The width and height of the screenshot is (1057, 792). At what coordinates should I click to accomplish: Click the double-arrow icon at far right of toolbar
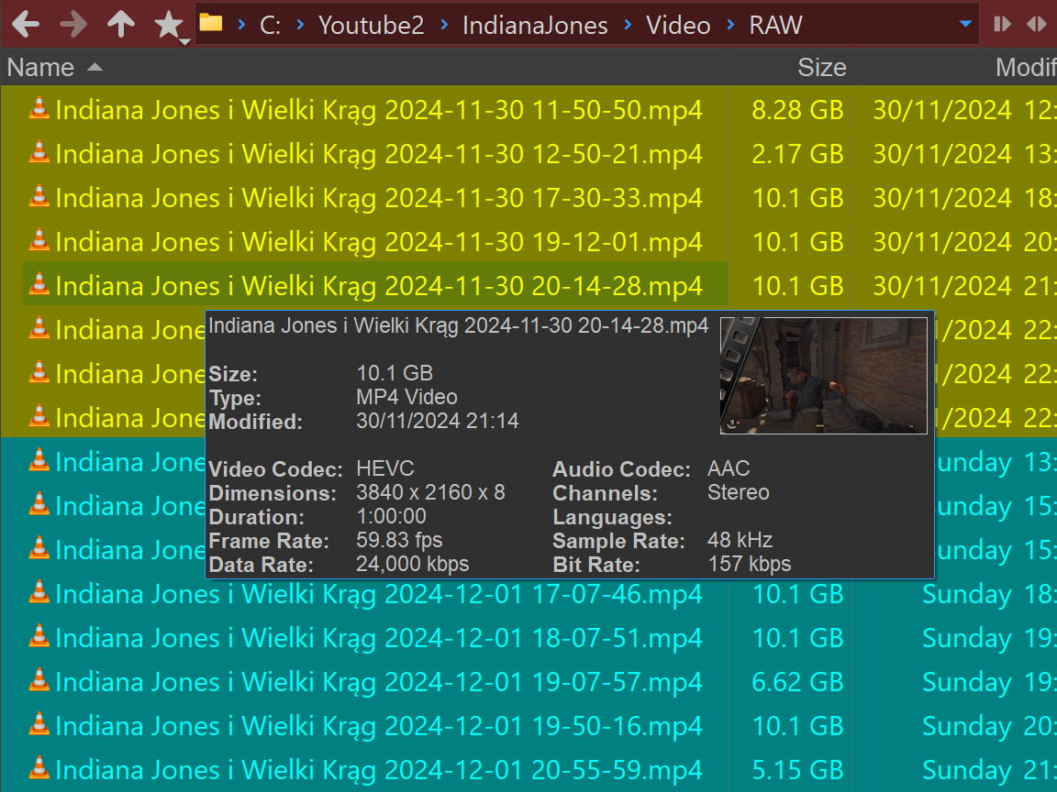pos(1036,25)
